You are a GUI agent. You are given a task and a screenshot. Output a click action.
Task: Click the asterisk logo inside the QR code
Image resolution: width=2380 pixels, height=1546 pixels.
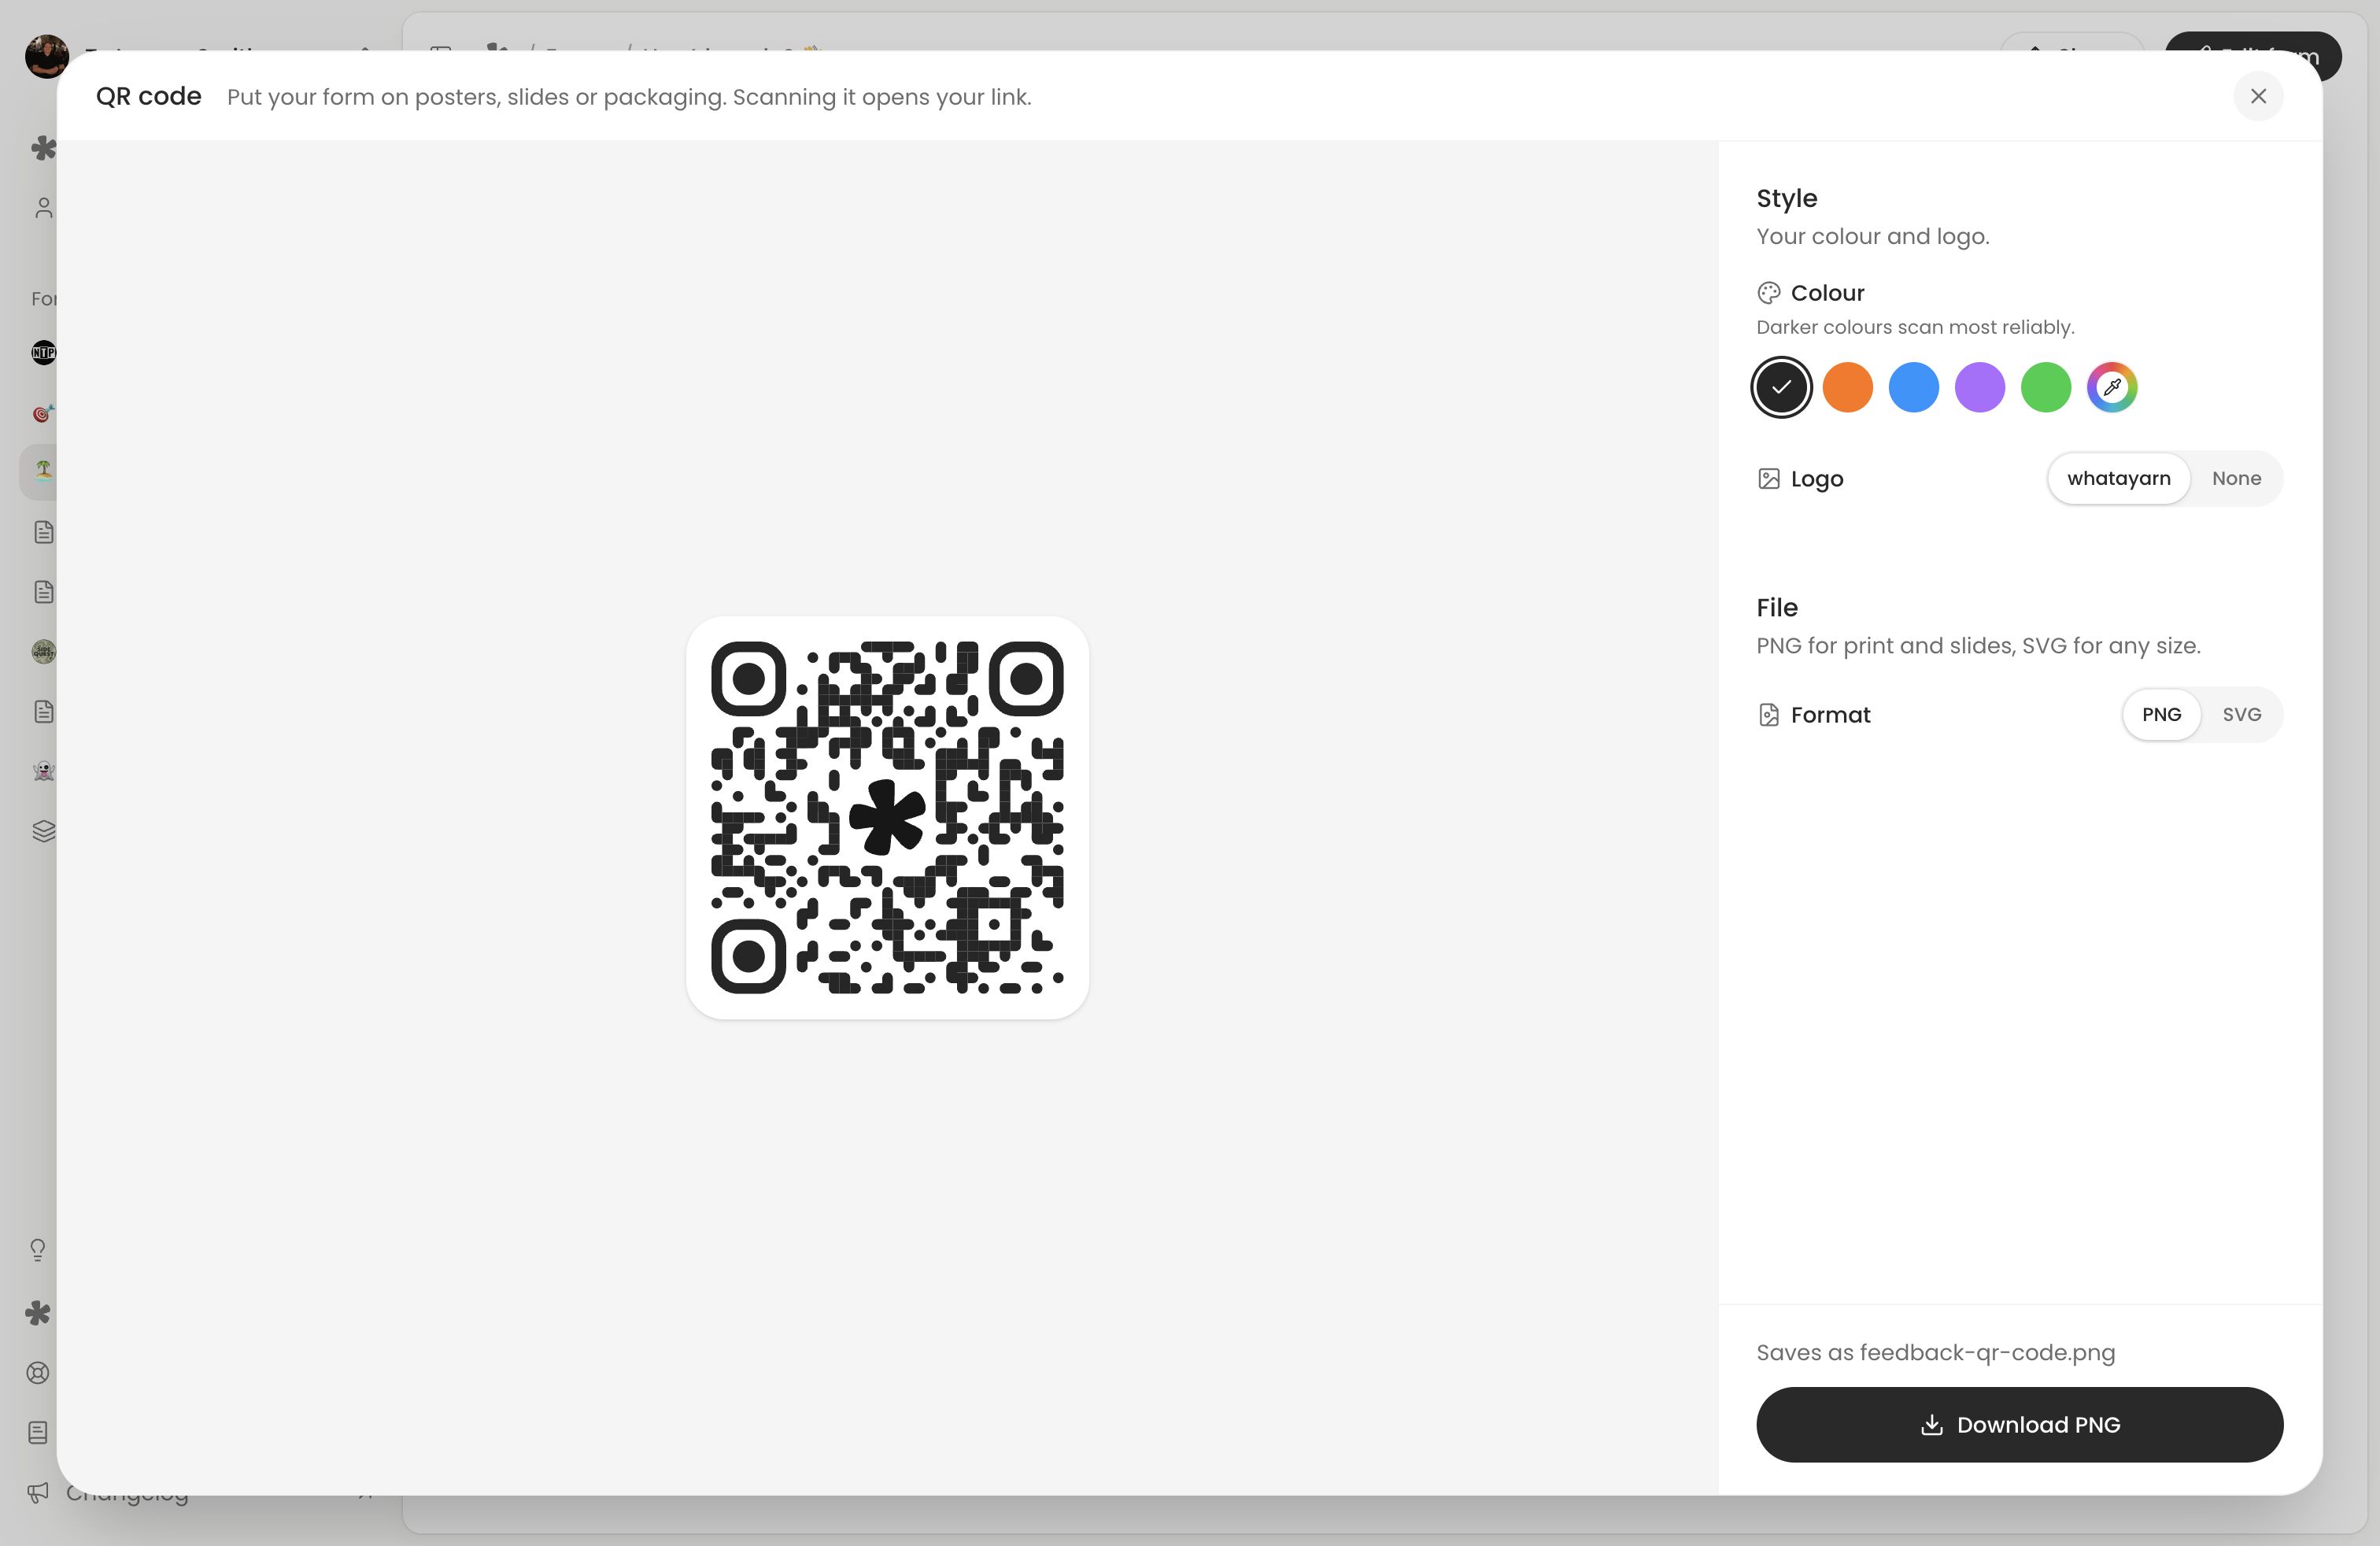tap(887, 818)
